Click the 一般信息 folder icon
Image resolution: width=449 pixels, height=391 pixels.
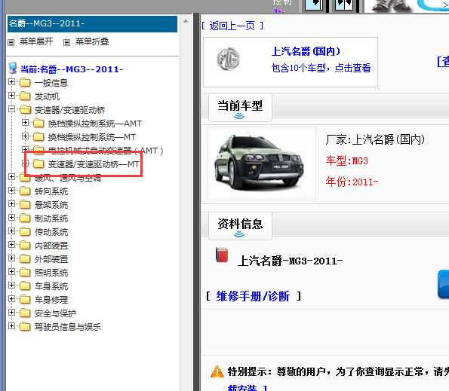click(25, 83)
